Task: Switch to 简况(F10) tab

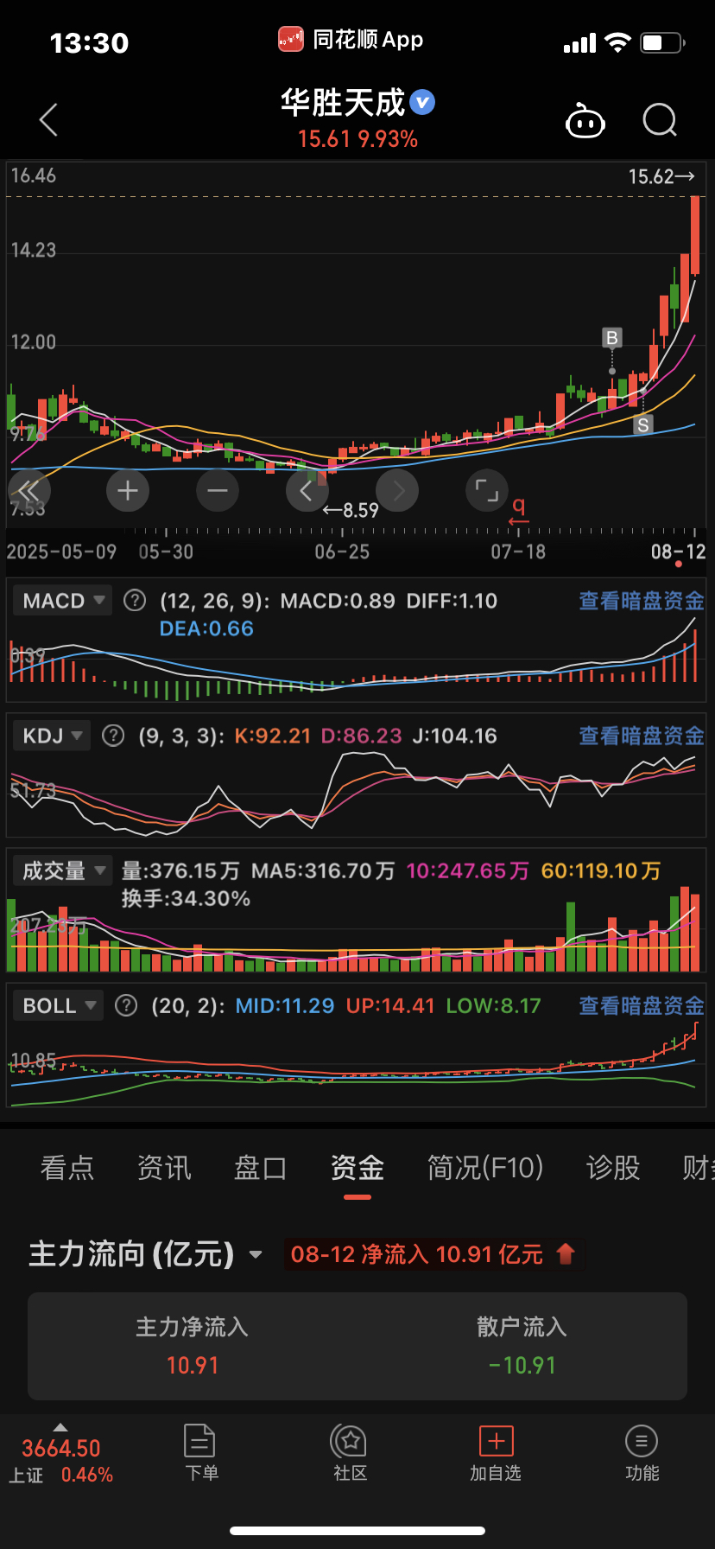Action: tap(485, 1168)
